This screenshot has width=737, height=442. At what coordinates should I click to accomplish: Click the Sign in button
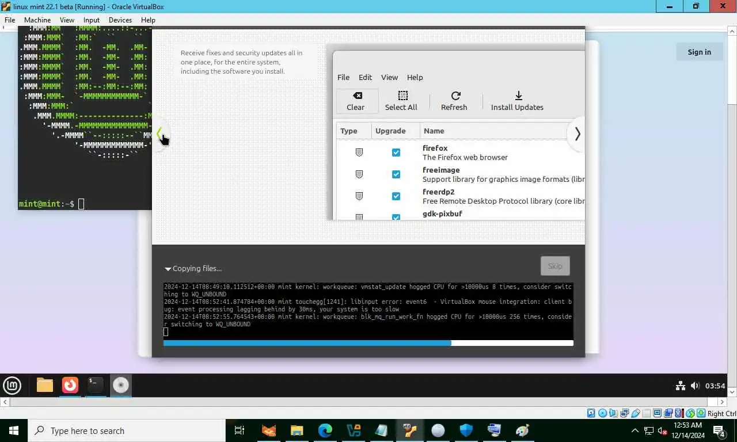(x=699, y=52)
